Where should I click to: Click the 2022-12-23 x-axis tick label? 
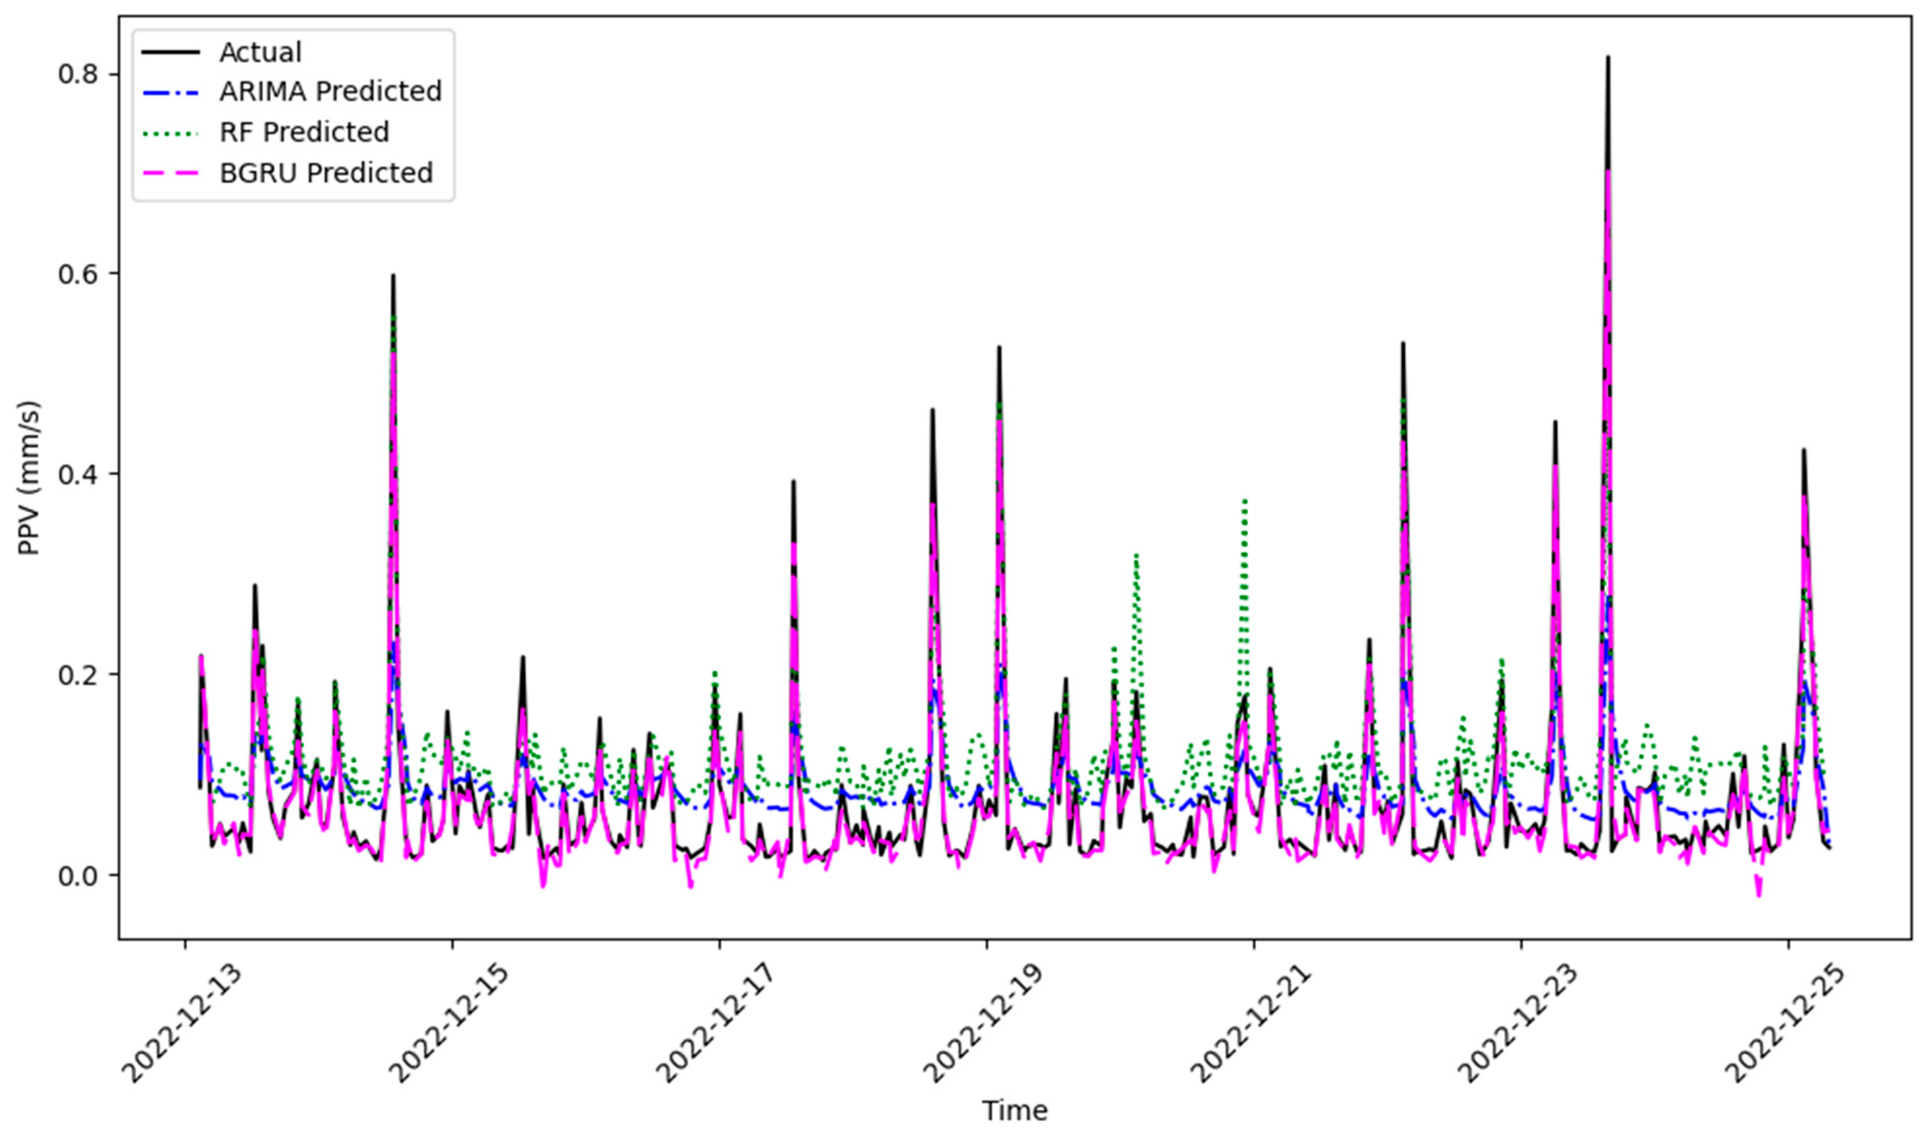pos(1518,1024)
